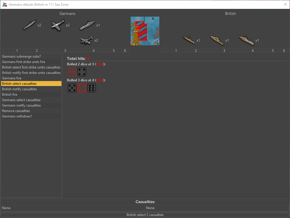Click the left 'None' casualties field
The image size is (290, 218).
[x=73, y=208]
